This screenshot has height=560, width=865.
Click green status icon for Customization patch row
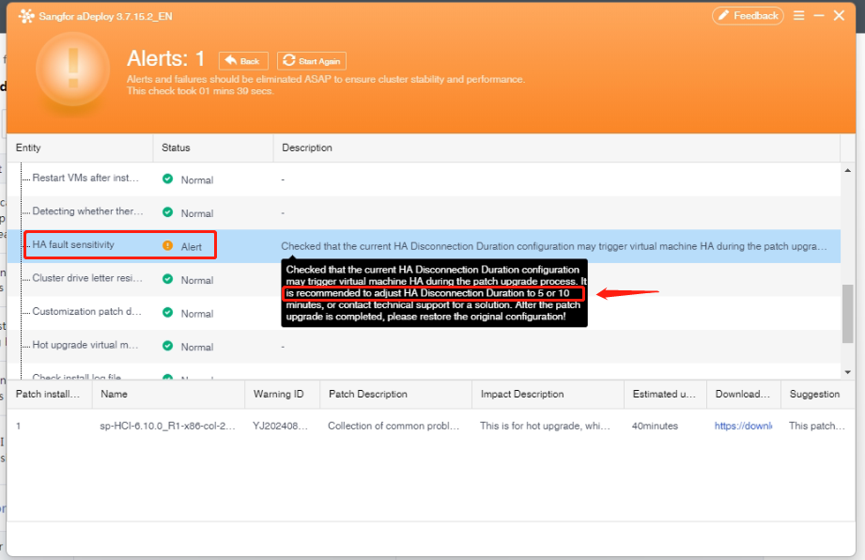click(x=168, y=312)
